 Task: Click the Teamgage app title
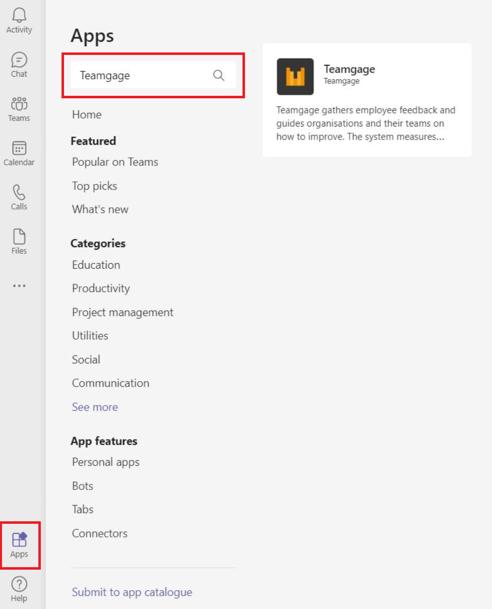click(x=349, y=69)
